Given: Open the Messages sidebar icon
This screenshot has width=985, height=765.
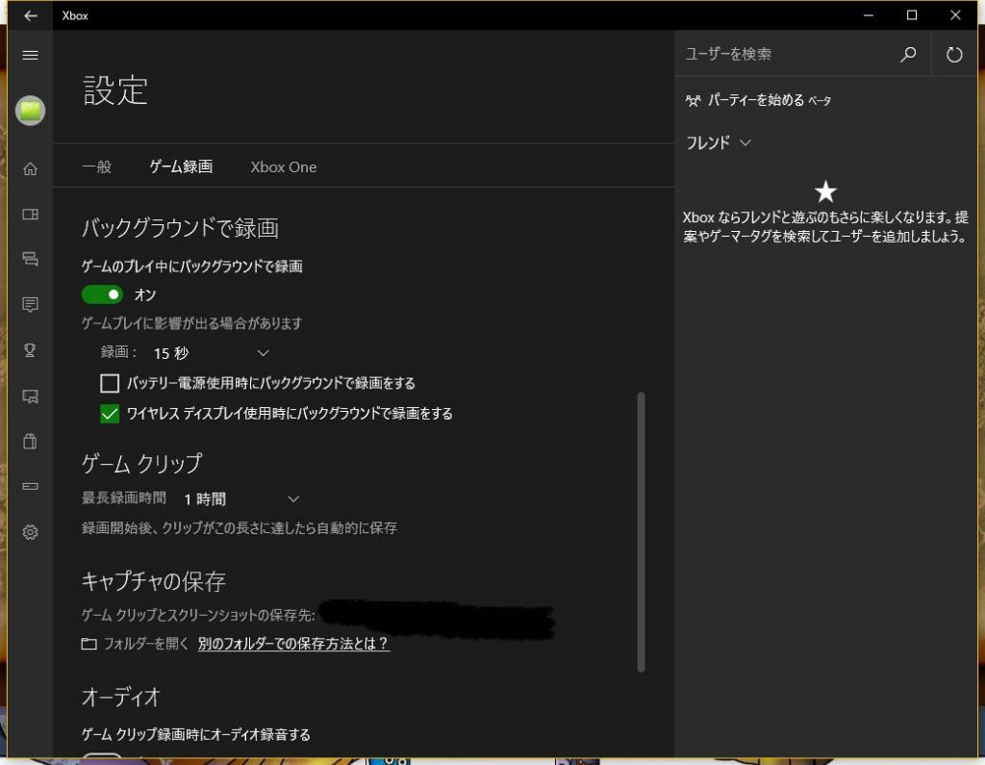Looking at the screenshot, I should pos(30,259).
